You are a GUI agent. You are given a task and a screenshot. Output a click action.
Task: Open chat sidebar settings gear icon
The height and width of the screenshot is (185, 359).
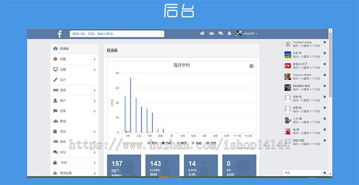325,173
